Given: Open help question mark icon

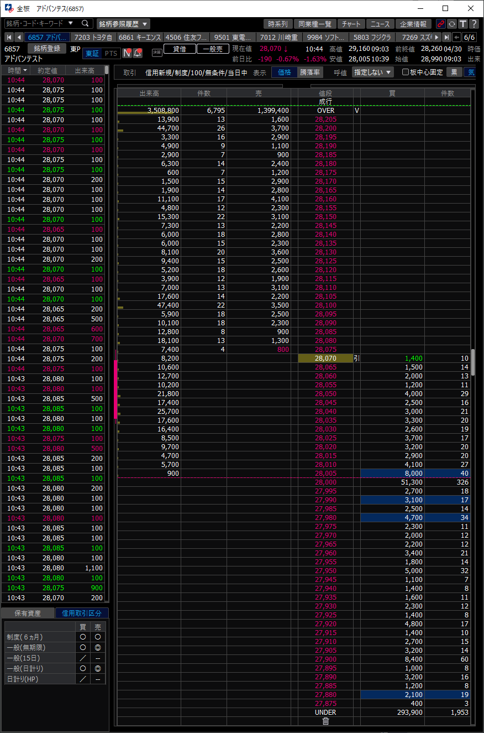Looking at the screenshot, I should click(474, 24).
